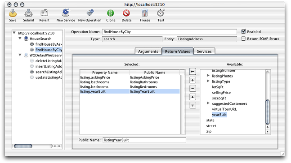Create a New Service from toolbar
Screen dimensions: 291x163
pyautogui.click(x=66, y=13)
